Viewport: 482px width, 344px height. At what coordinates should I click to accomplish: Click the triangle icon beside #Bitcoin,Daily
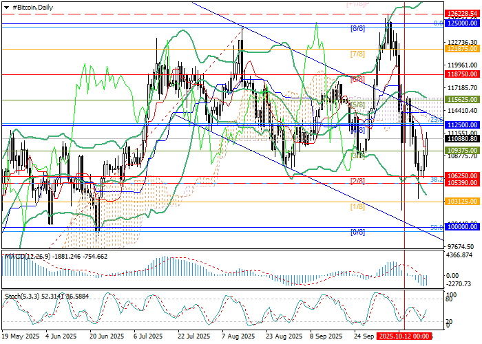click(6, 6)
